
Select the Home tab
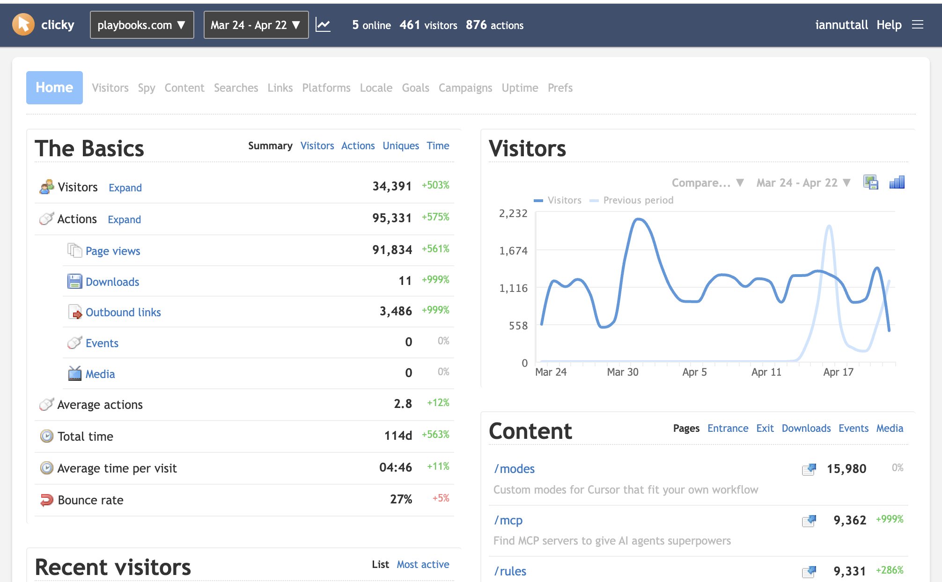click(x=54, y=87)
